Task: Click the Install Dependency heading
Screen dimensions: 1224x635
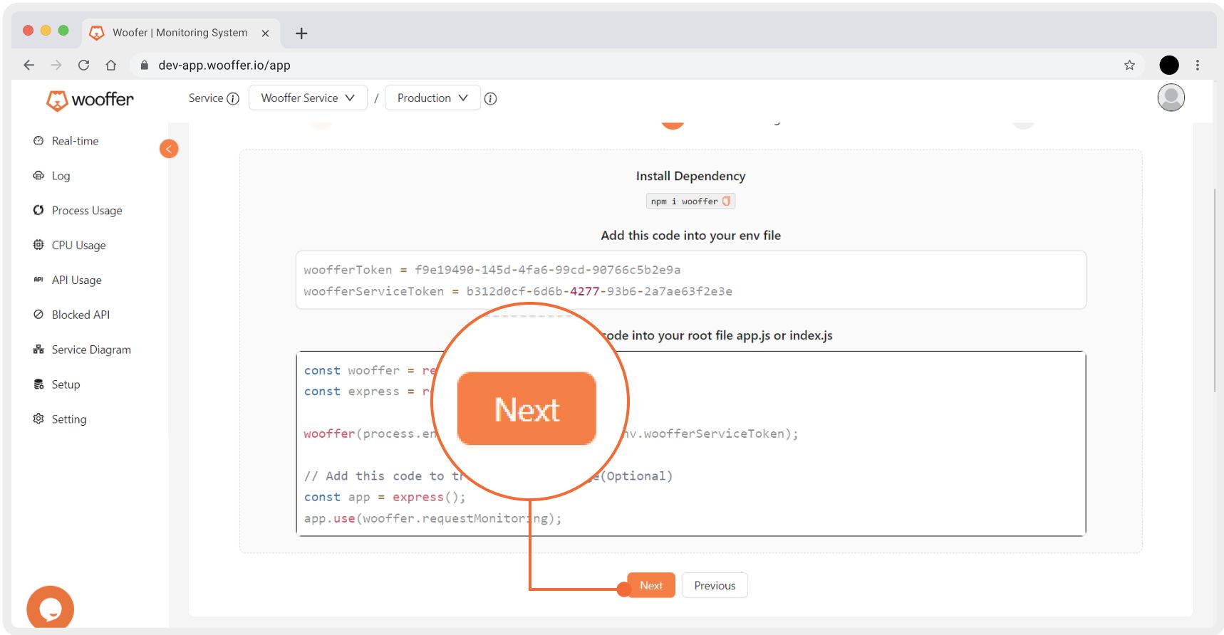Action: pyautogui.click(x=690, y=176)
